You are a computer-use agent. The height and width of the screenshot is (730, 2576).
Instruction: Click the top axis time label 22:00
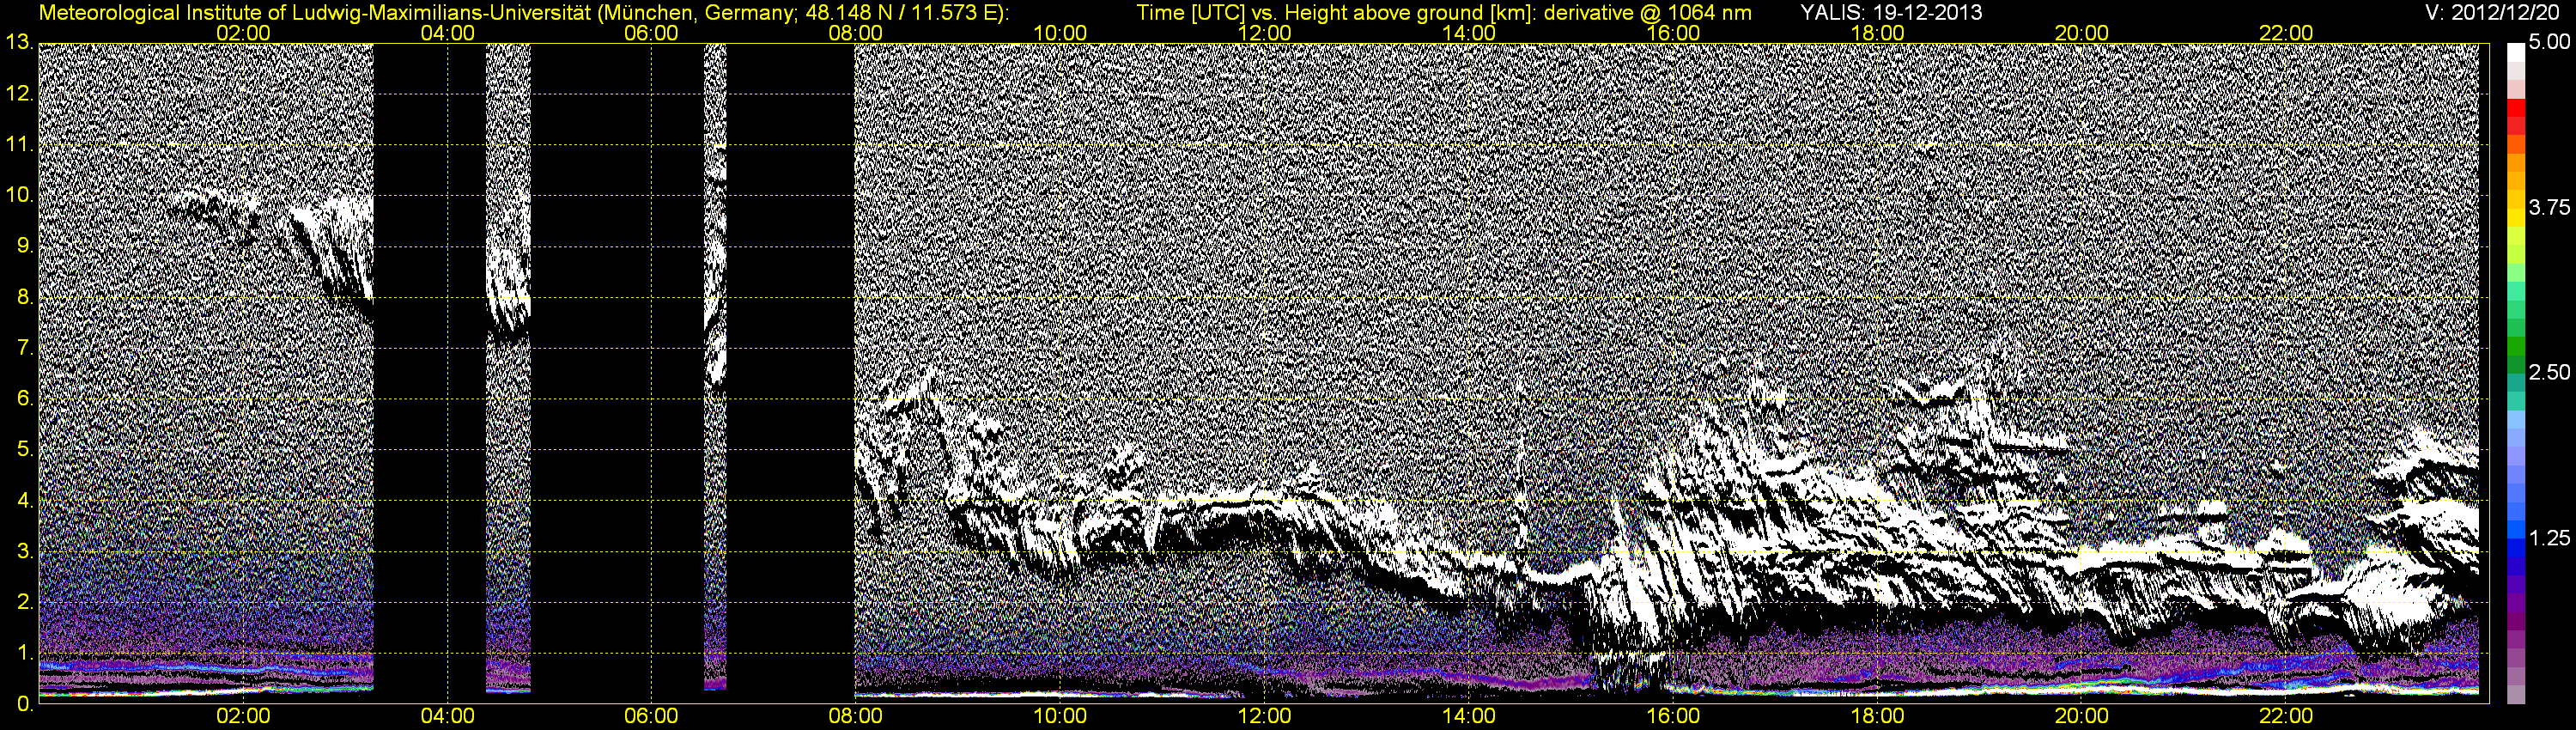coord(2286,33)
